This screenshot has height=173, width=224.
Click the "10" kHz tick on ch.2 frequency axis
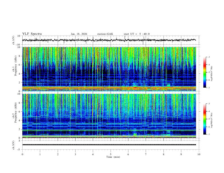tap(19, 94)
